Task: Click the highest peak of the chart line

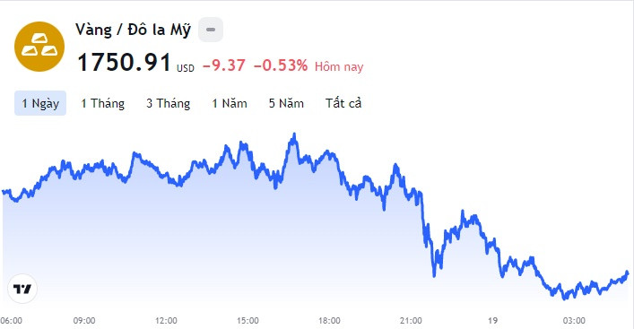Action: (x=294, y=134)
